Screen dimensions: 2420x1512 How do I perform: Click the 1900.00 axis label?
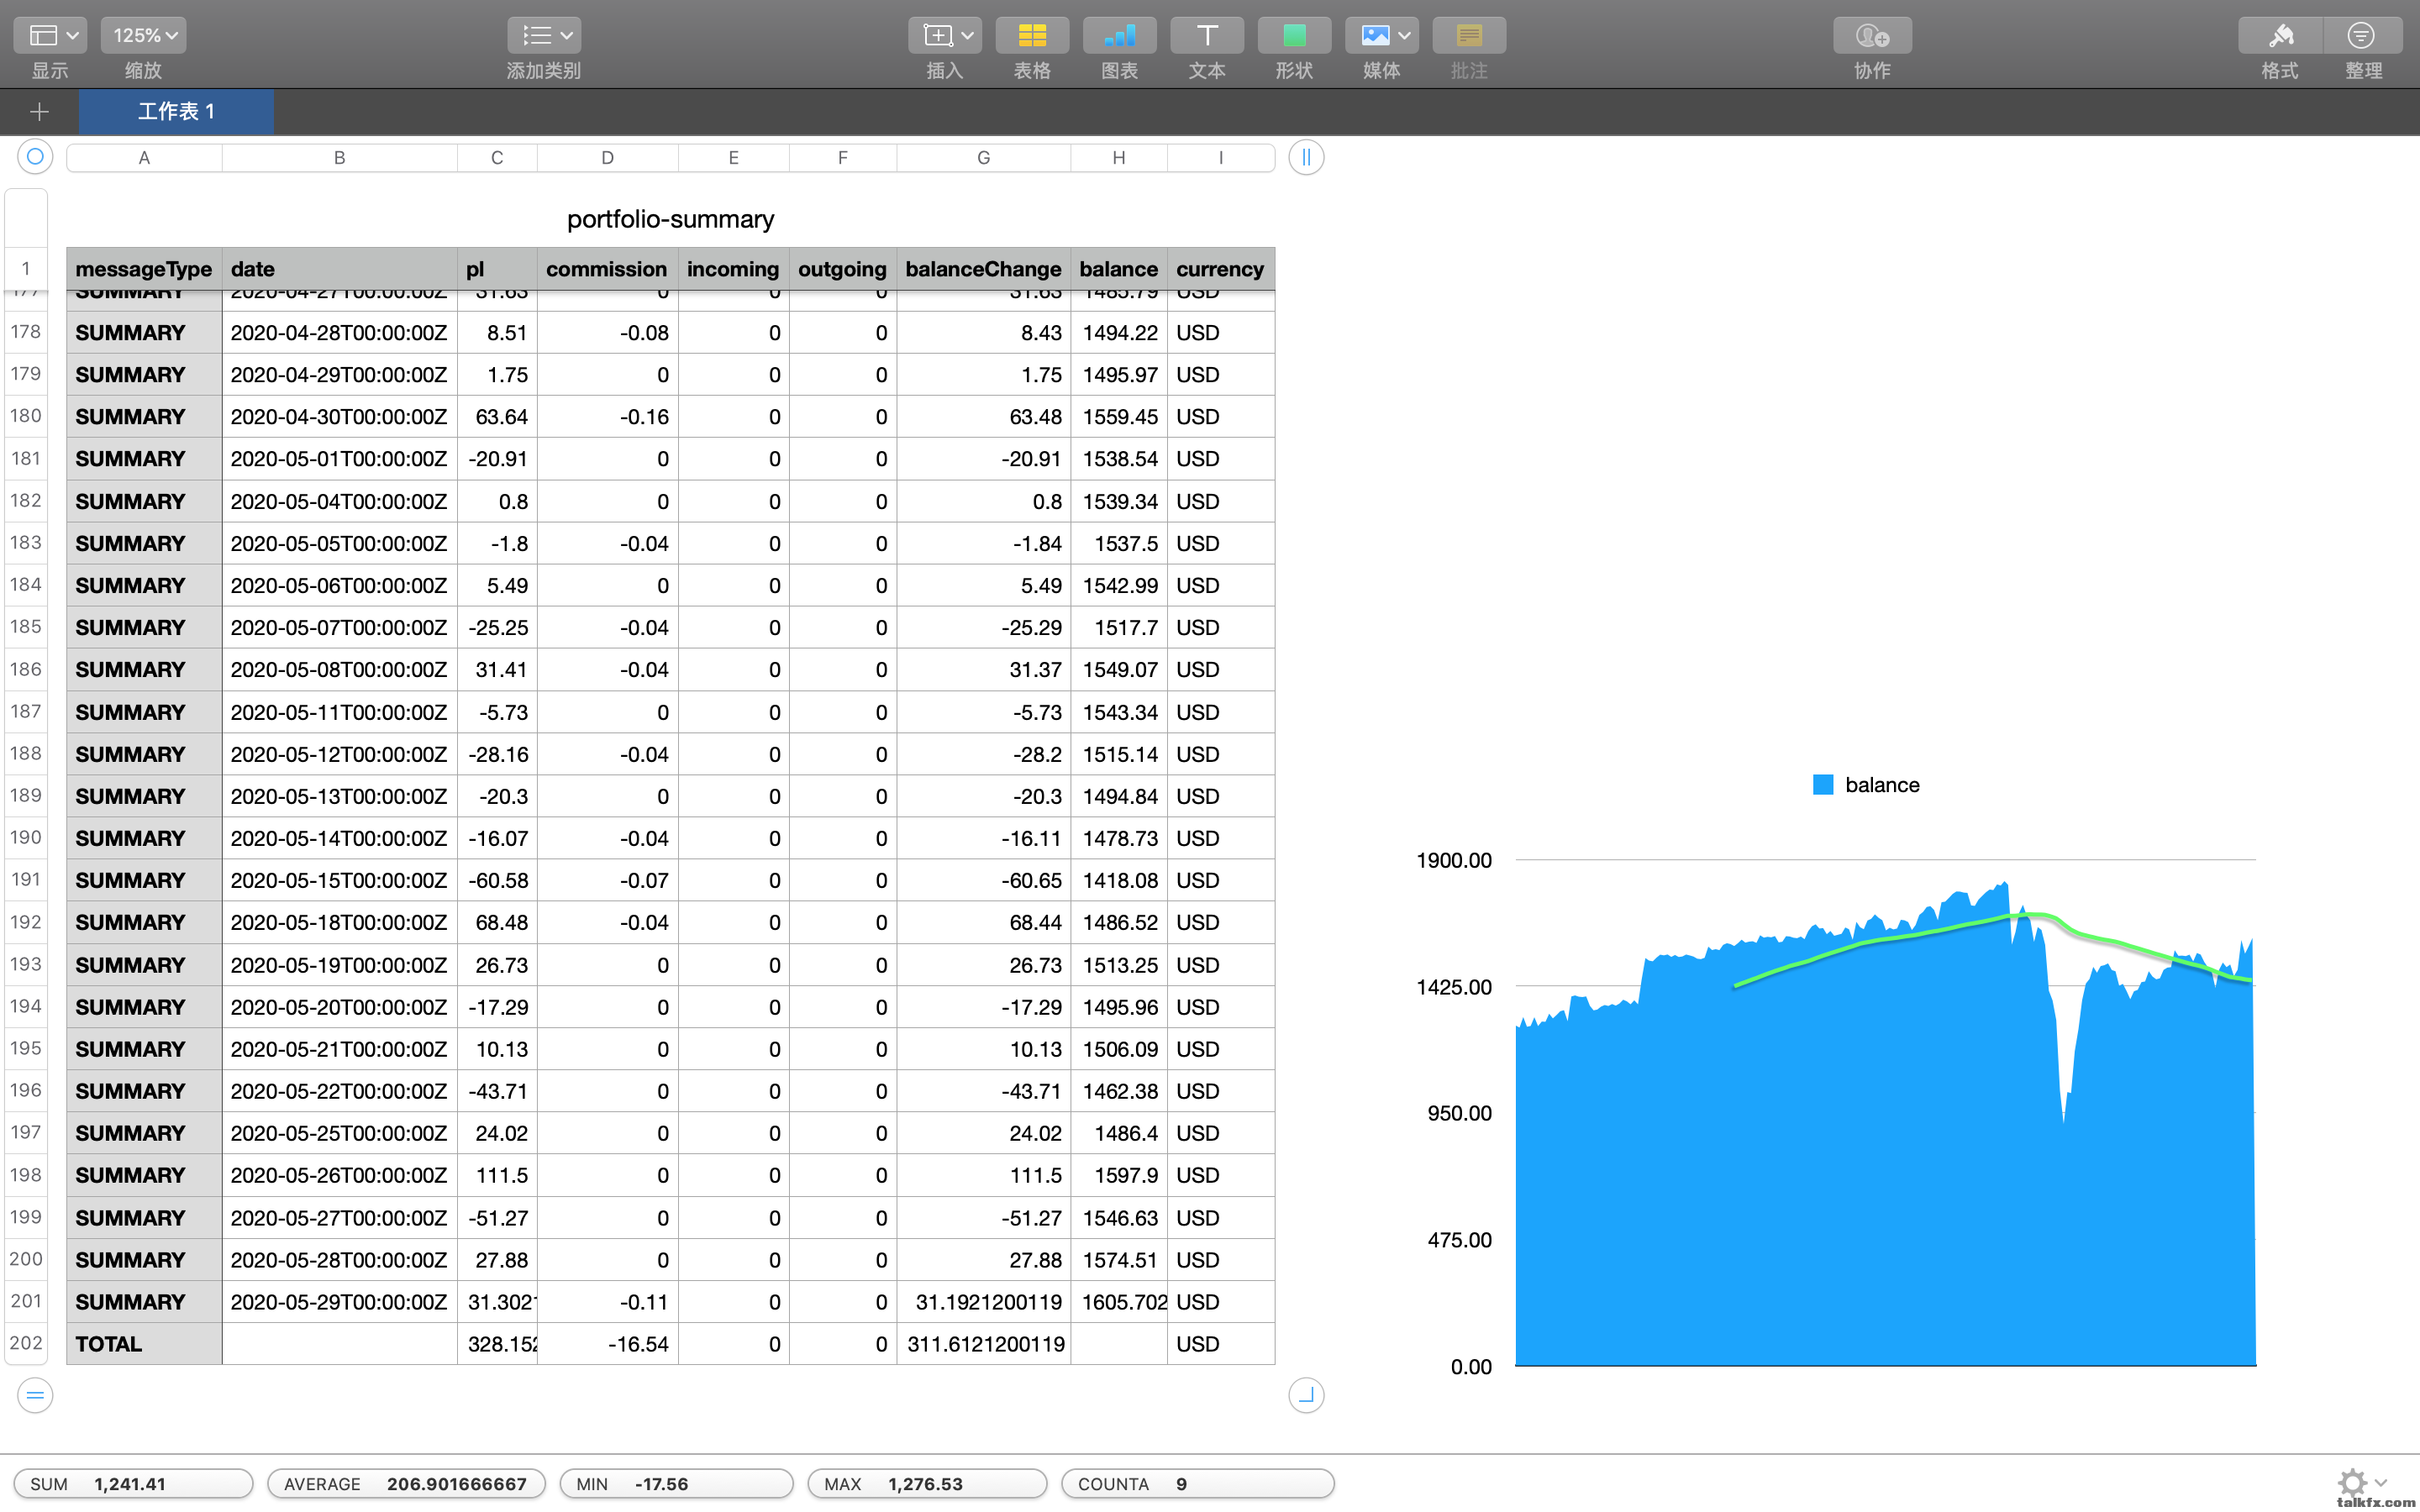(1453, 861)
